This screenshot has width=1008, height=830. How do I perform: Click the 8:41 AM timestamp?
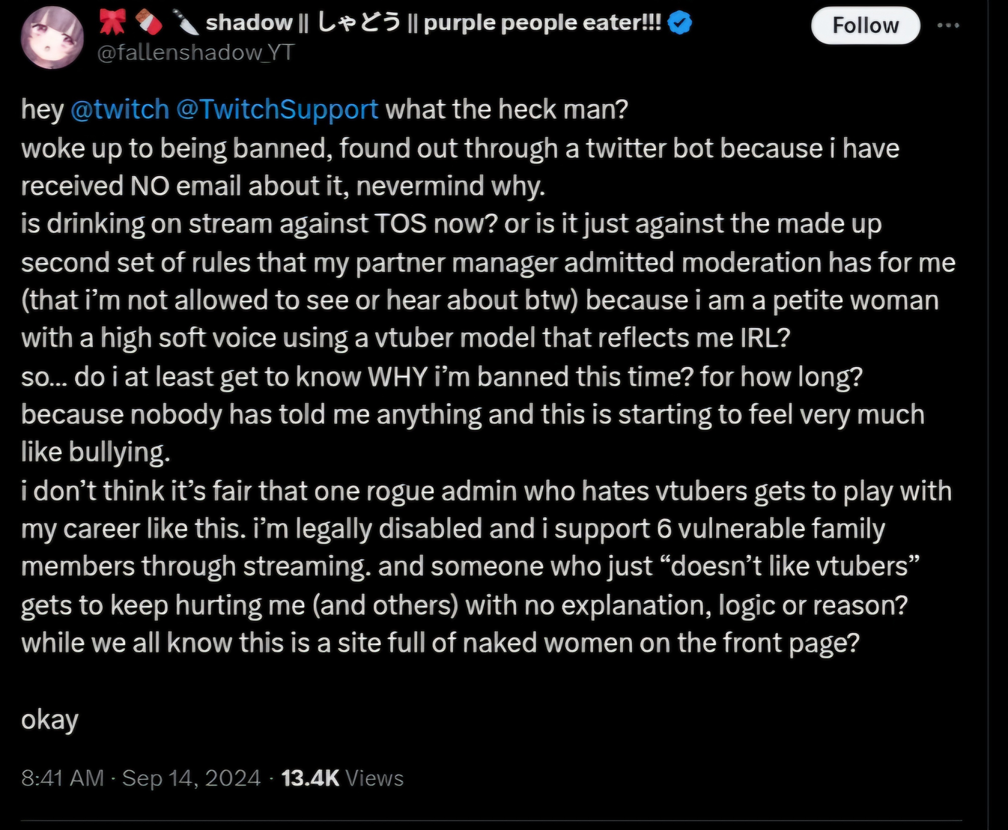click(63, 778)
